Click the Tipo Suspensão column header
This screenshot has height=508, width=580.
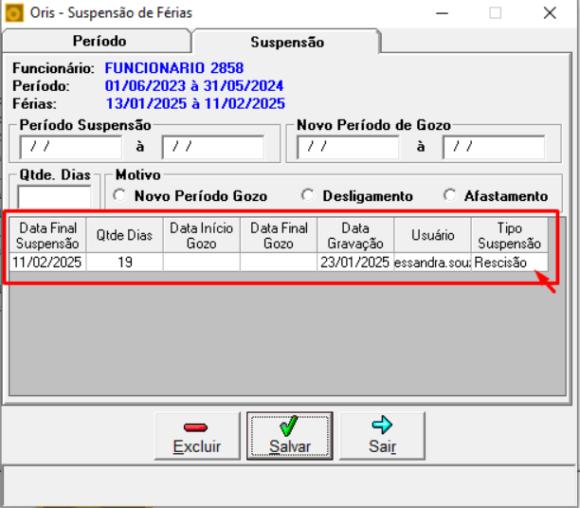tap(510, 235)
